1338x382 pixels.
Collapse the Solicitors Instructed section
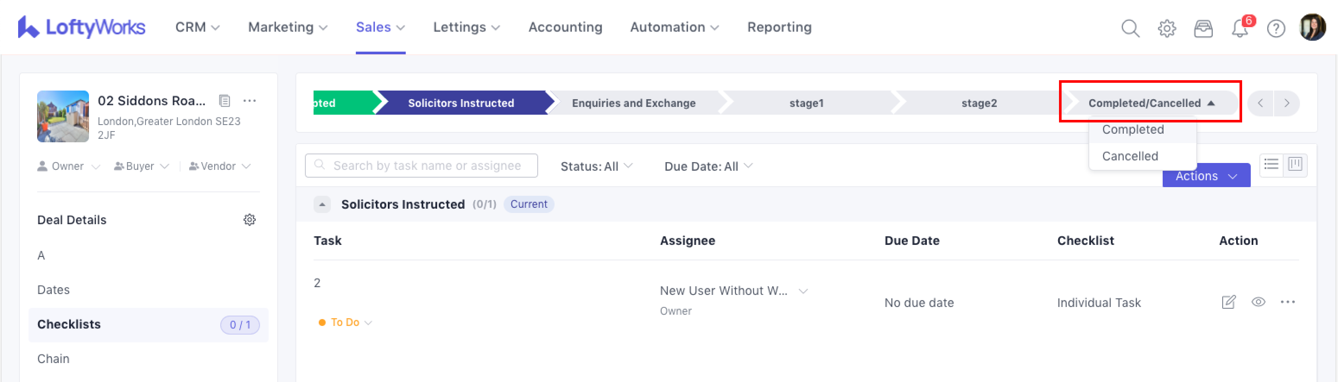point(322,204)
